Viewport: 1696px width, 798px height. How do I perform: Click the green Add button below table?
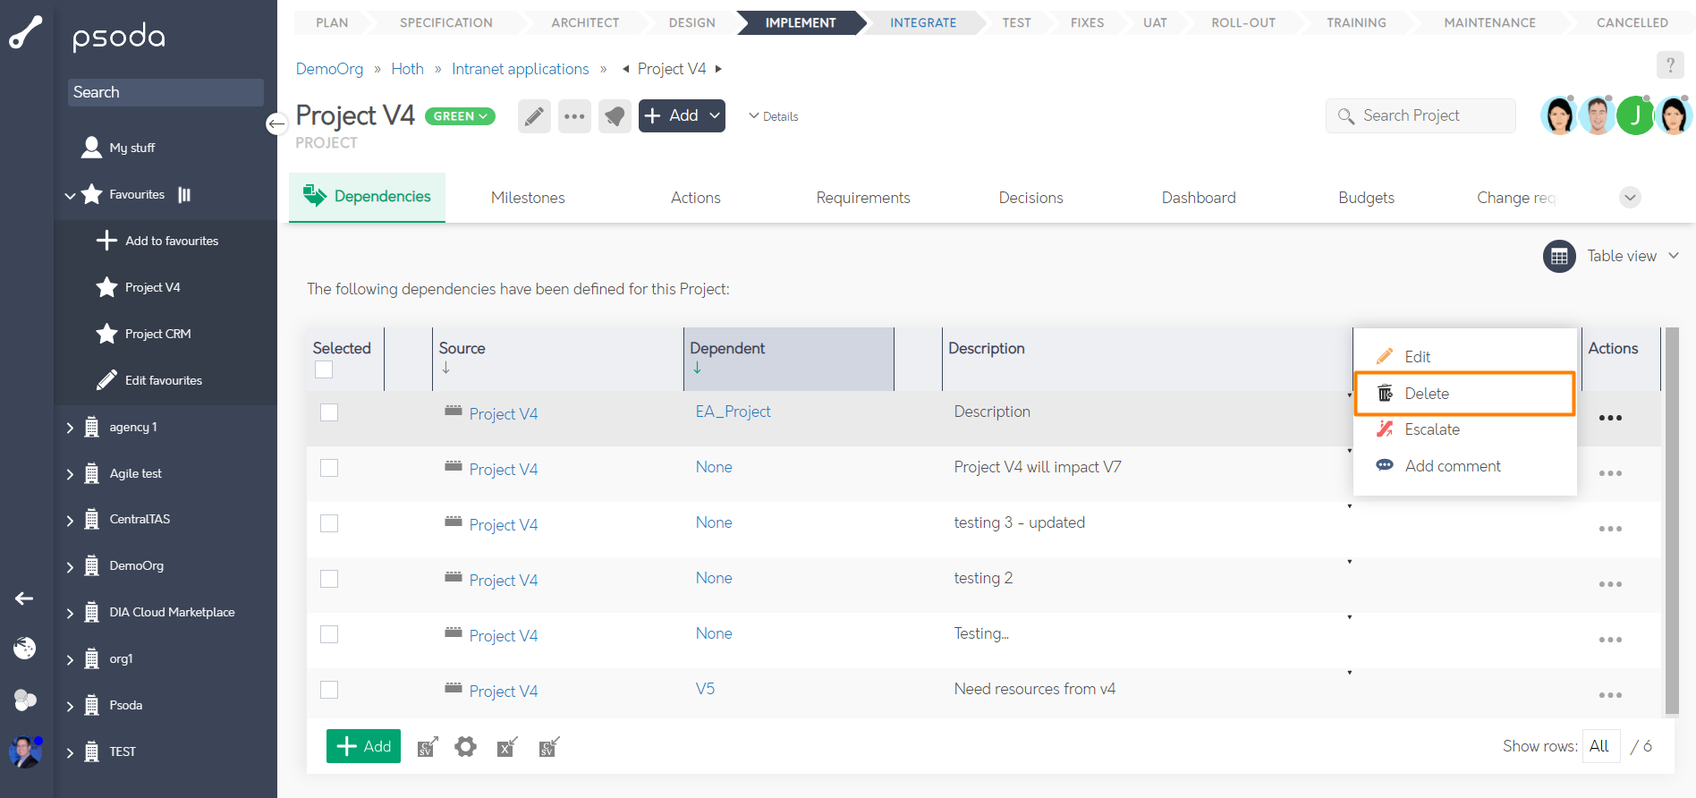[363, 746]
